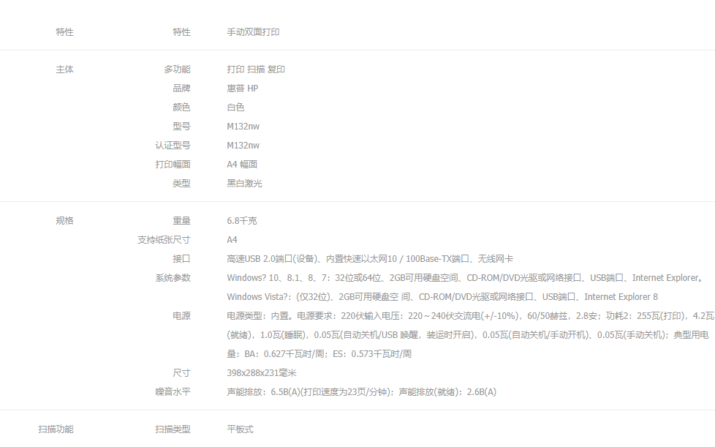Image resolution: width=715 pixels, height=447 pixels.
Task: Click the '平板式' scan type value
Action: [240, 429]
